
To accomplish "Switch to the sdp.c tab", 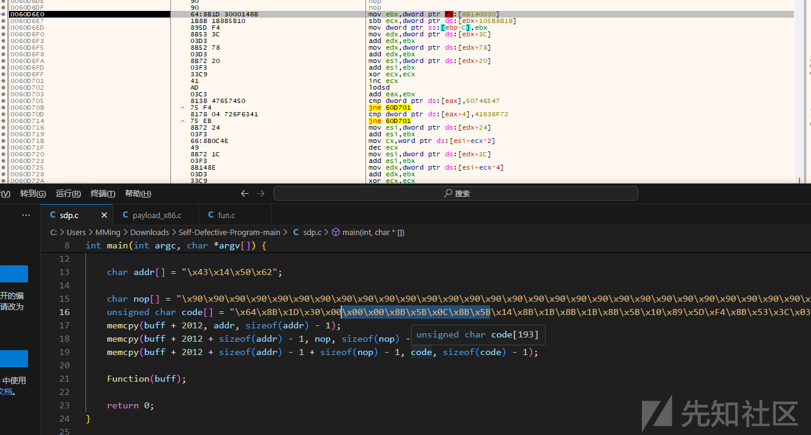I will [x=76, y=215].
